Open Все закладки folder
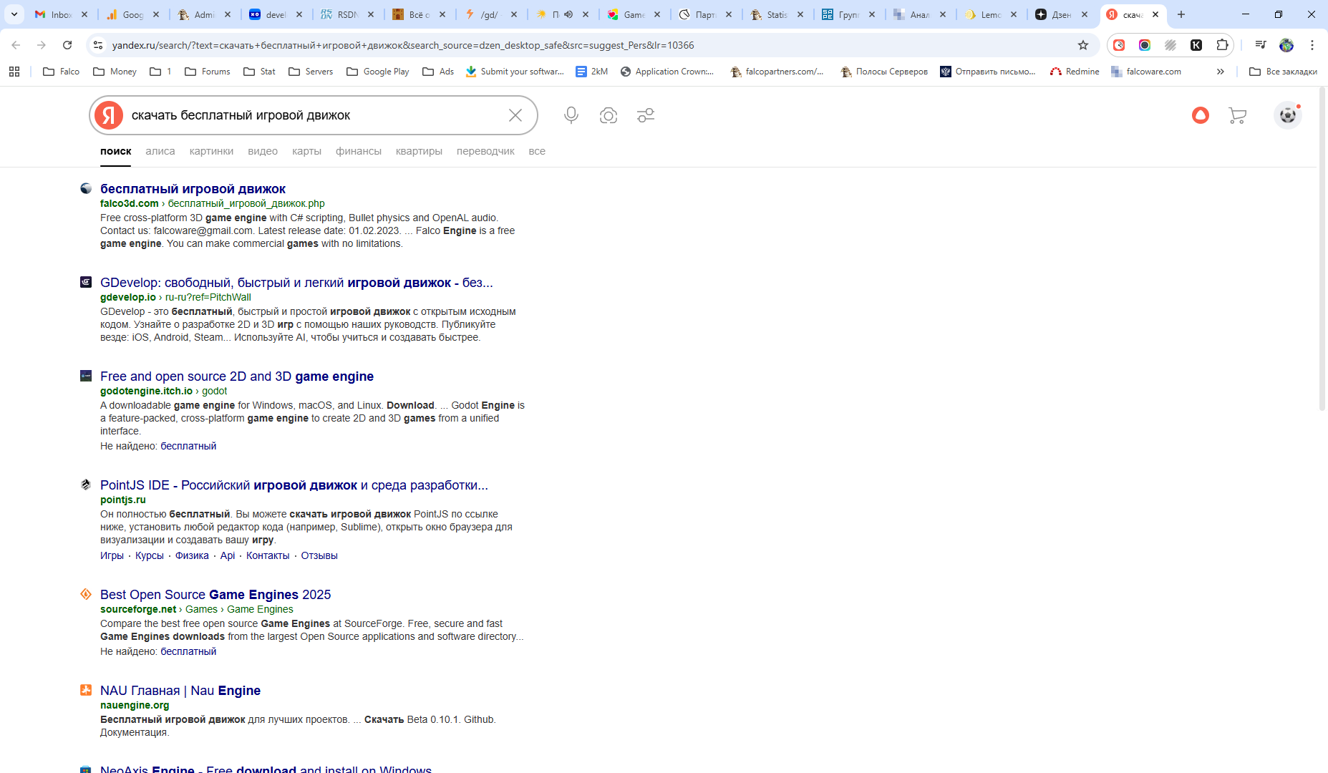 (x=1283, y=72)
